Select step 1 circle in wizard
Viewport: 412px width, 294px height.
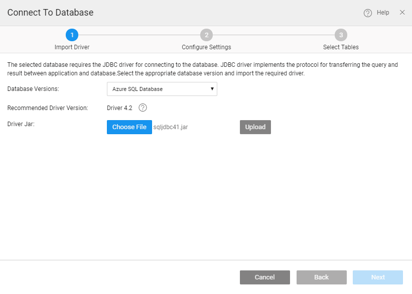[x=72, y=35]
